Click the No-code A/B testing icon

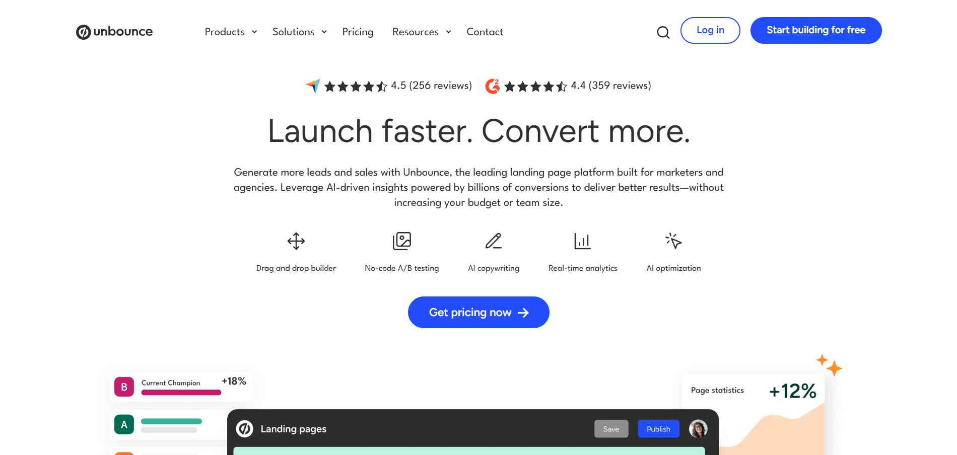tap(401, 241)
